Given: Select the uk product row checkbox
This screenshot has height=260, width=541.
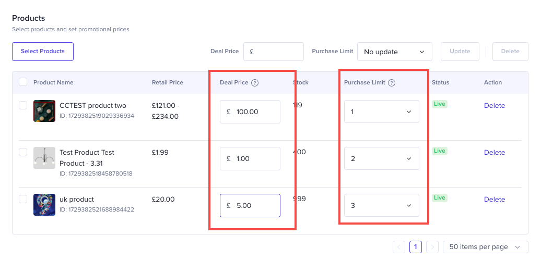Looking at the screenshot, I should [x=23, y=199].
